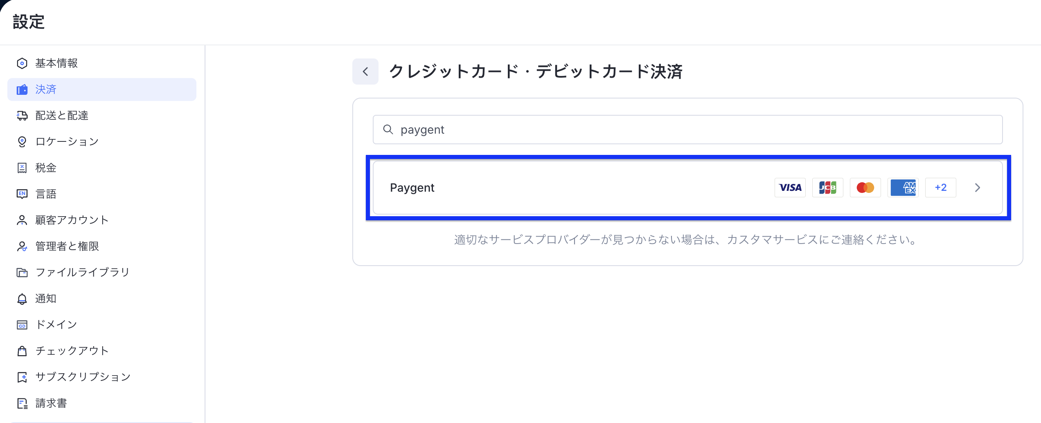Screen dimensions: 1041x423
Task: Click the チェックアウト shopping bag icon
Action: (22, 351)
